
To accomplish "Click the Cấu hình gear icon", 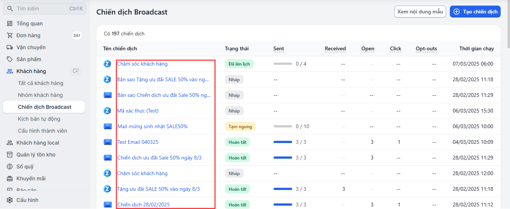I will click(x=10, y=200).
